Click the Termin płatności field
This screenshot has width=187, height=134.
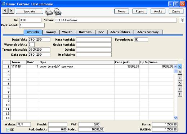click(39, 50)
